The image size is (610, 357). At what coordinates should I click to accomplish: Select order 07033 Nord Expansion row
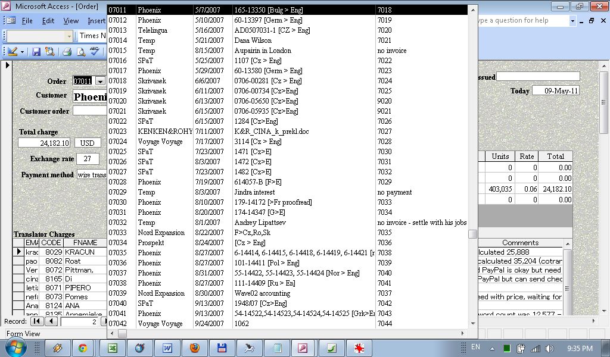pos(288,232)
